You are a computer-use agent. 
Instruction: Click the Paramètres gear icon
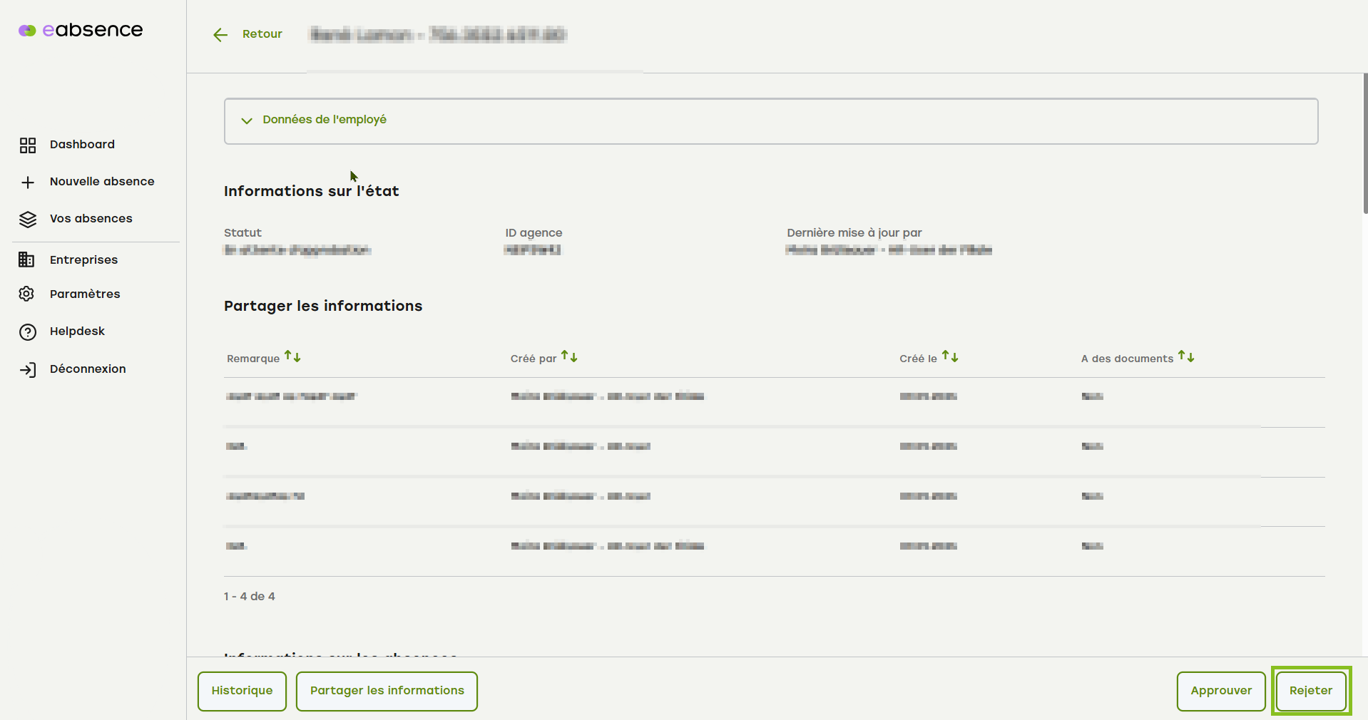(26, 294)
